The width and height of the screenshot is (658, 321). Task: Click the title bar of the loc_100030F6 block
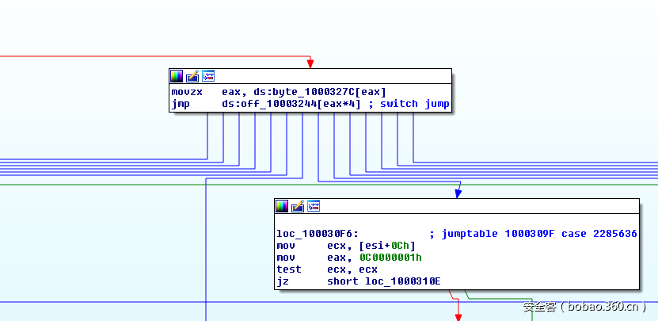pyautogui.click(x=475, y=206)
